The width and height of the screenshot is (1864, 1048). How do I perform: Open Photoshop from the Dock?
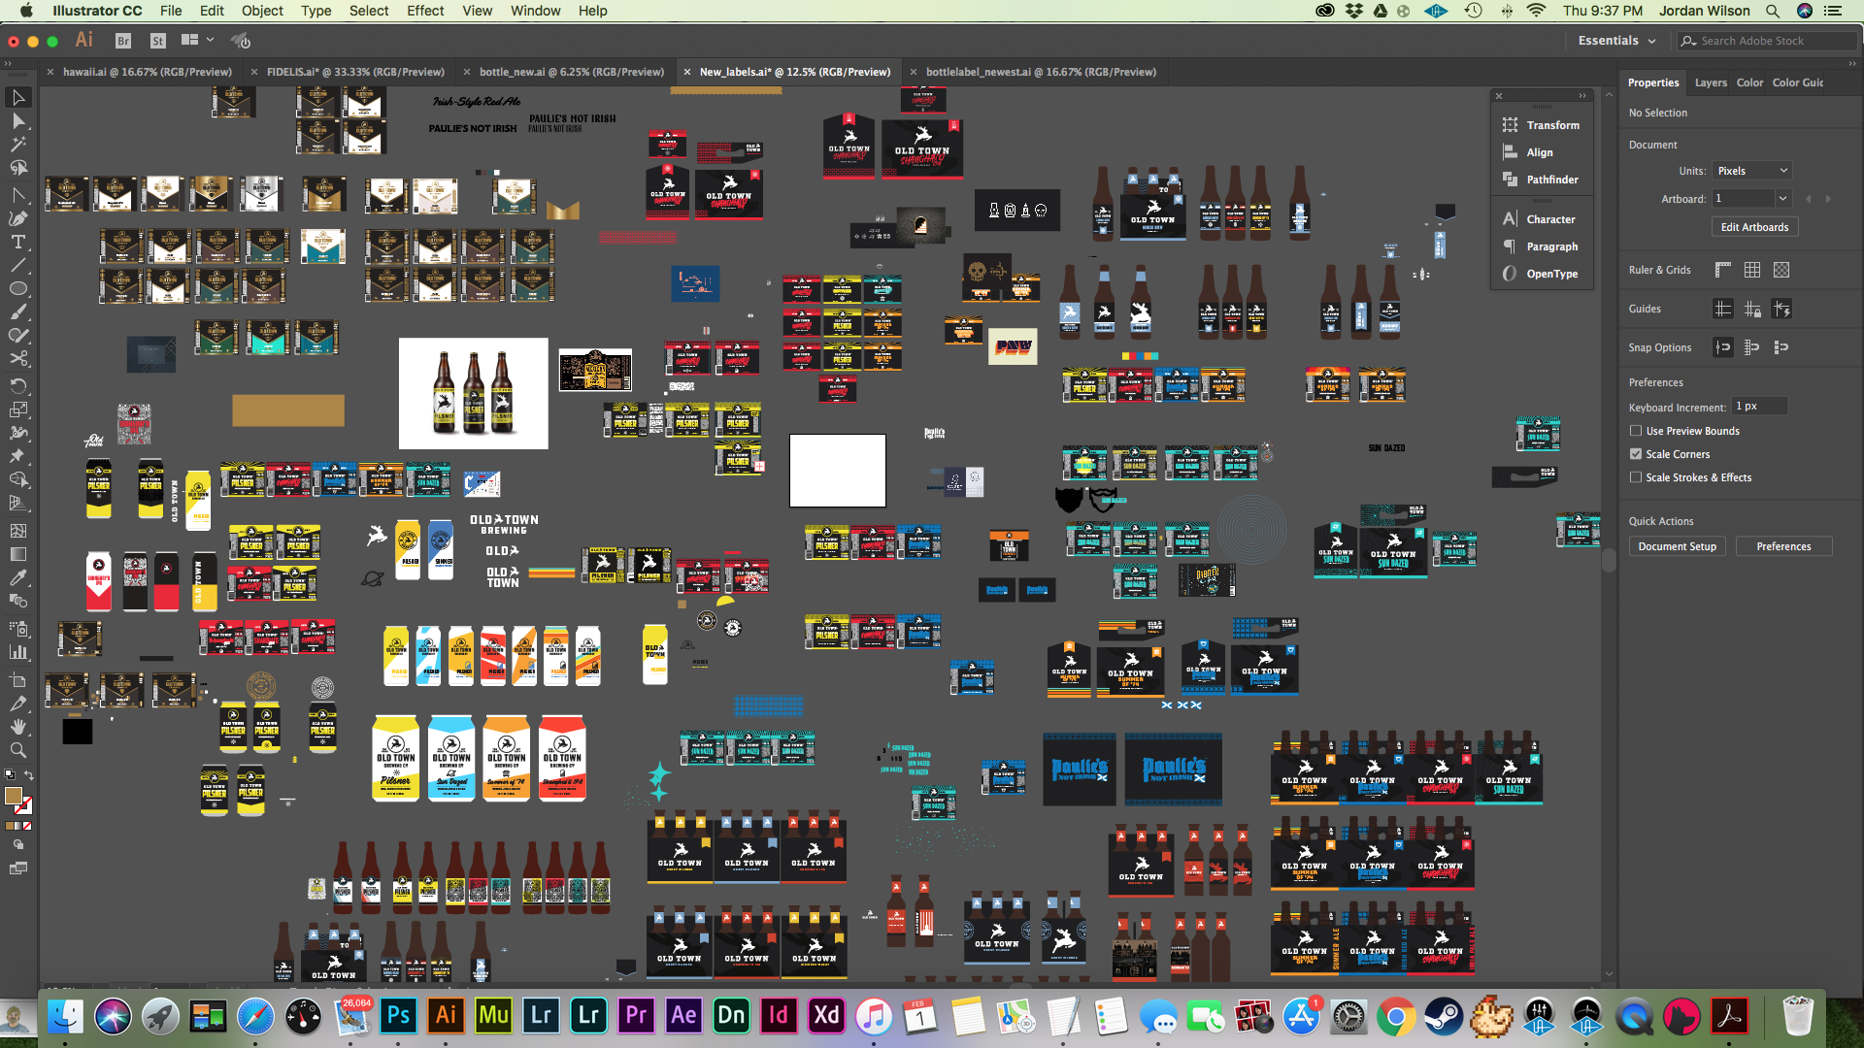tap(398, 1016)
